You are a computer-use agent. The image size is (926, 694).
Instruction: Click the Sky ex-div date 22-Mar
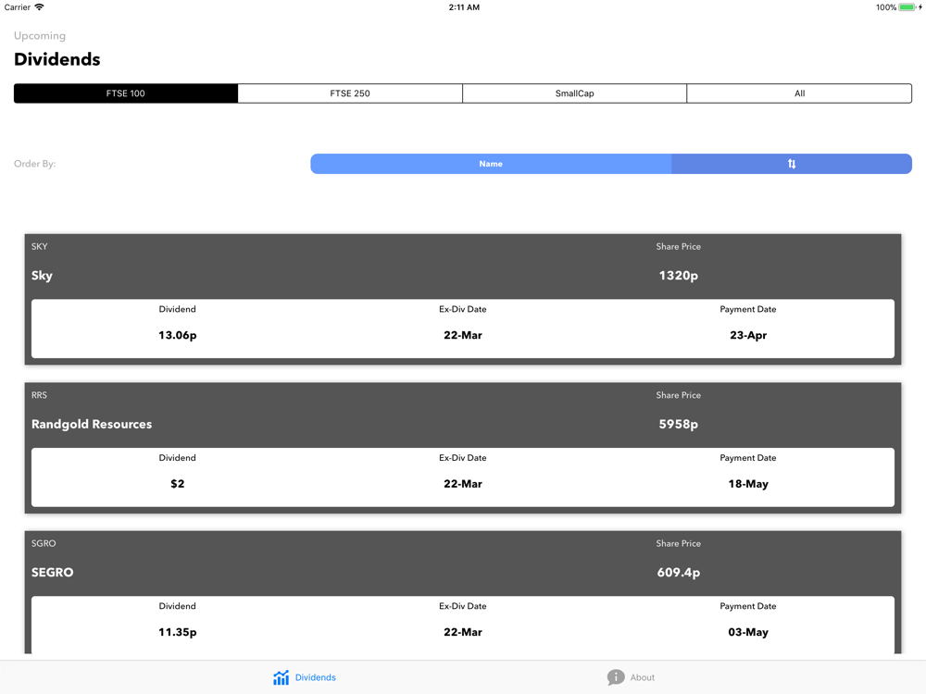[463, 335]
